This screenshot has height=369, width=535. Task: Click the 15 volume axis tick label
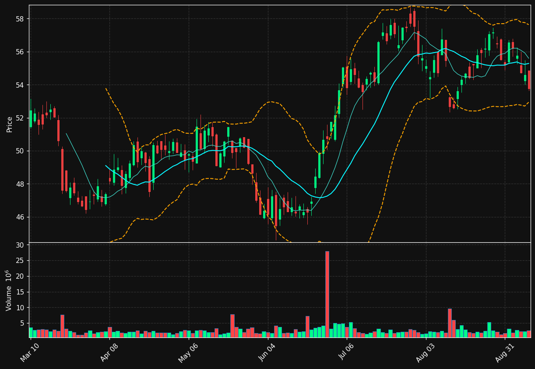(21, 292)
